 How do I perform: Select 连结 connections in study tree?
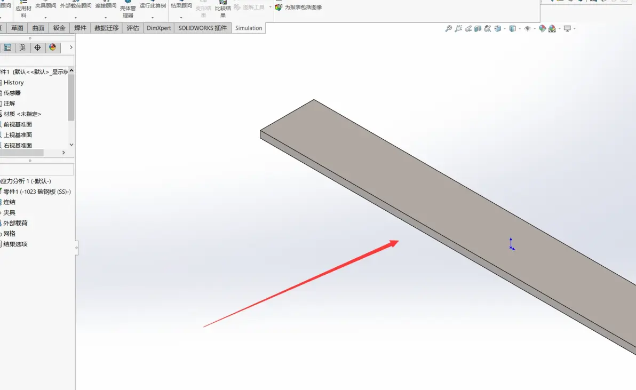9,202
